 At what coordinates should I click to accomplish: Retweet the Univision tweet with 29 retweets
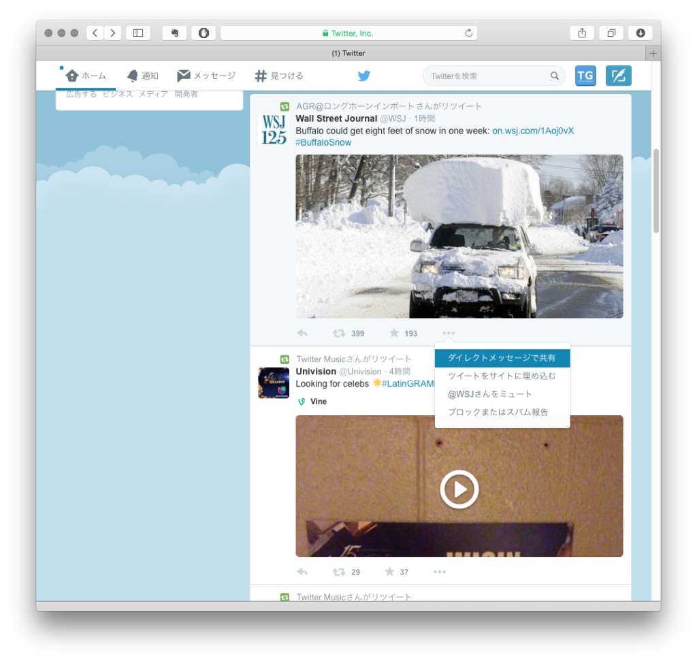tap(339, 572)
